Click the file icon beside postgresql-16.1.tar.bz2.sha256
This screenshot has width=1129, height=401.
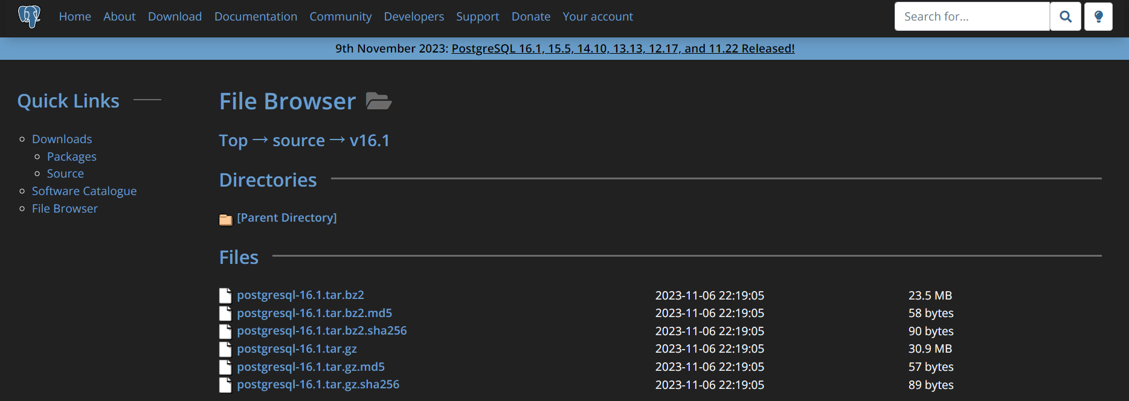point(225,331)
